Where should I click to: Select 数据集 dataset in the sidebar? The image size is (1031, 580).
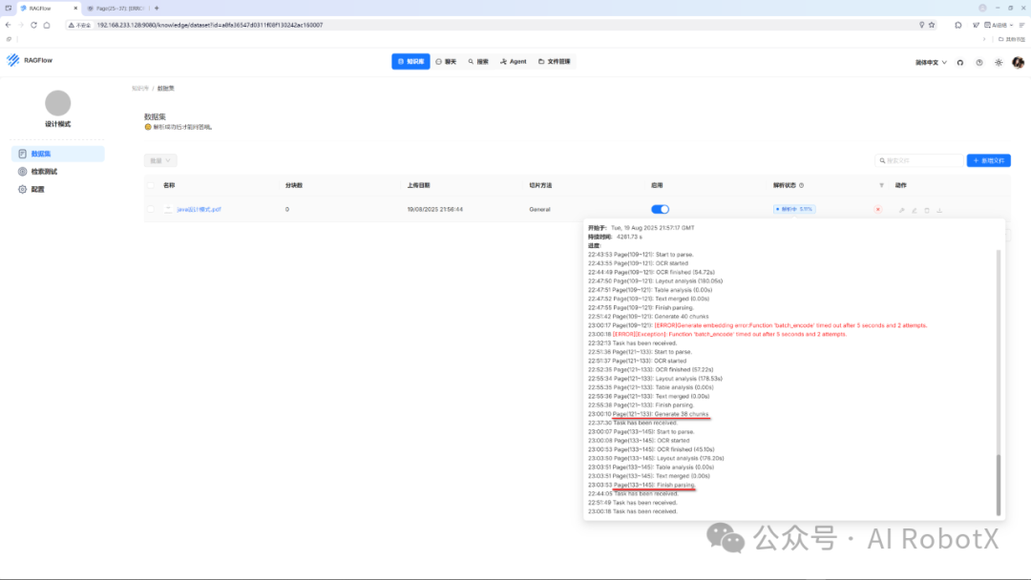(x=58, y=154)
